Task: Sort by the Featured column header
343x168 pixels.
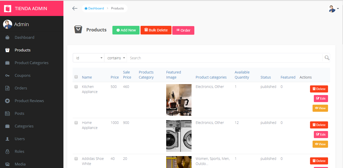Action: (288, 77)
